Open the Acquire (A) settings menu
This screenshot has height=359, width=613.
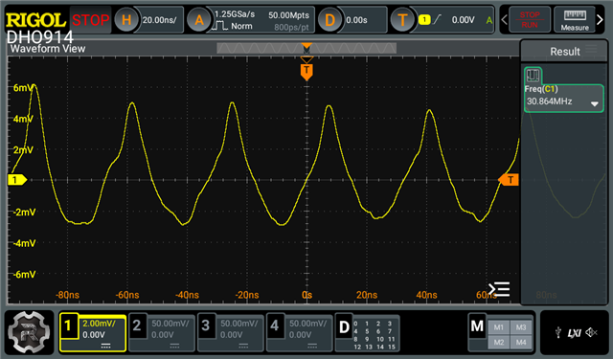tap(199, 19)
